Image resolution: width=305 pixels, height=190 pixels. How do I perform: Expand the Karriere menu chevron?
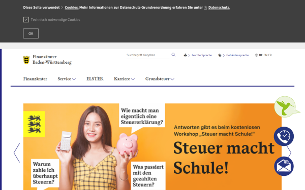[133, 79]
